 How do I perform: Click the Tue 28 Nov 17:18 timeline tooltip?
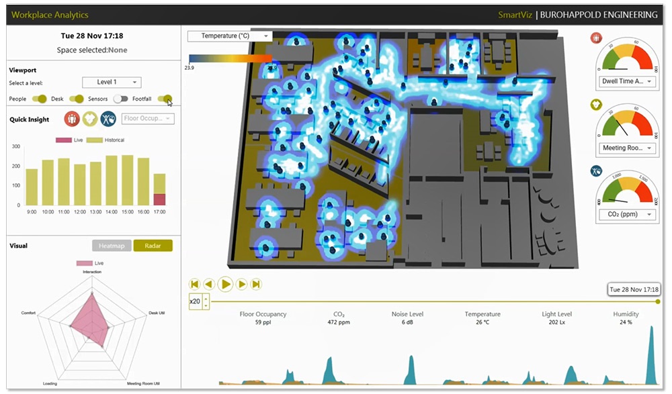click(x=634, y=289)
